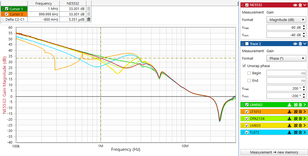The height and width of the screenshot is (156, 308).
Task: Click the crossed-arrows icon on LM833 row
Action: (x=295, y=126)
